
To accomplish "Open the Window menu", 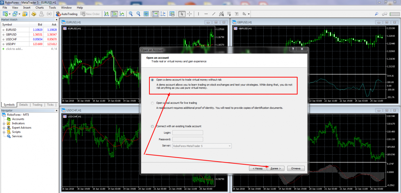I will 66,7.
